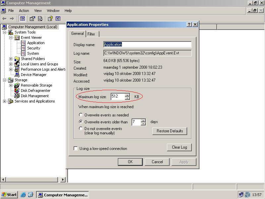Viewport: 265px width, 199px height.
Task: Open the Action menu
Action: (x=24, y=11)
